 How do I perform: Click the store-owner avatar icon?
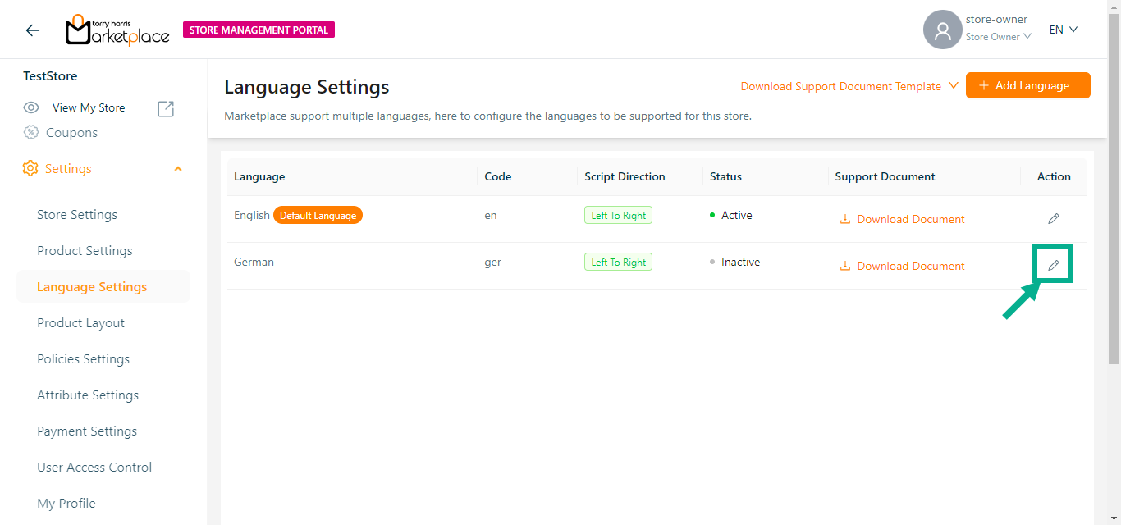(942, 30)
